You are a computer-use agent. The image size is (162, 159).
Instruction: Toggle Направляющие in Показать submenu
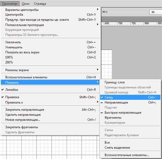click(130, 102)
